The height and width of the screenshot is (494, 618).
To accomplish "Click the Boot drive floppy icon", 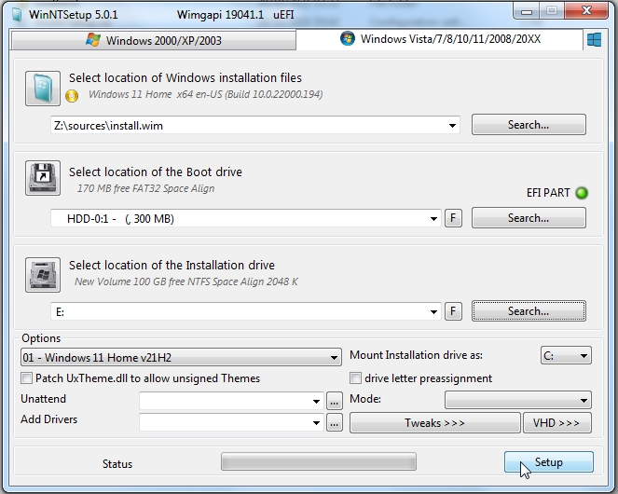I will pos(43,178).
